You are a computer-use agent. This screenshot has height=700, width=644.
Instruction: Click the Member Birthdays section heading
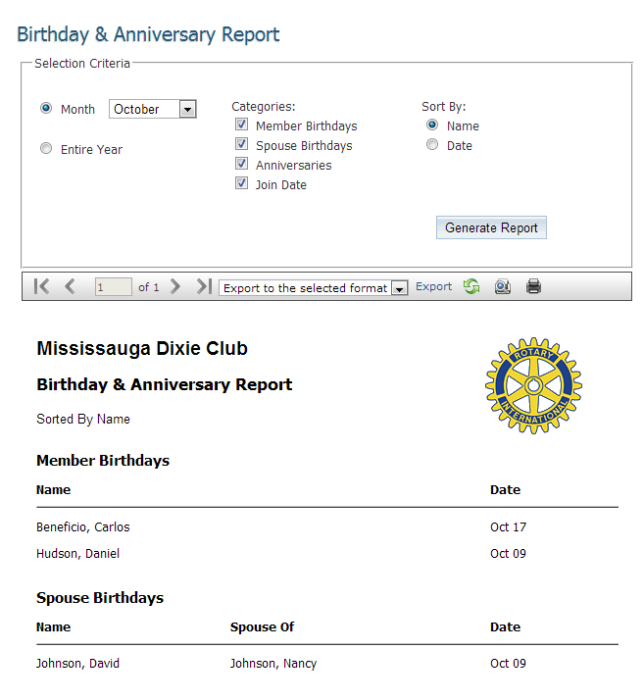[x=103, y=461]
